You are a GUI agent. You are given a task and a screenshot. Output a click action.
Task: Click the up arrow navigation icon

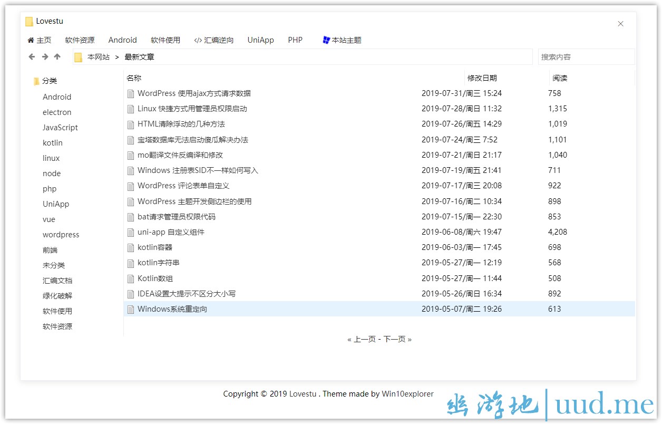click(x=57, y=57)
